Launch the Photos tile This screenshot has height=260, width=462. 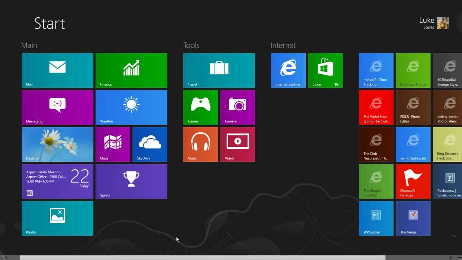pyautogui.click(x=57, y=218)
